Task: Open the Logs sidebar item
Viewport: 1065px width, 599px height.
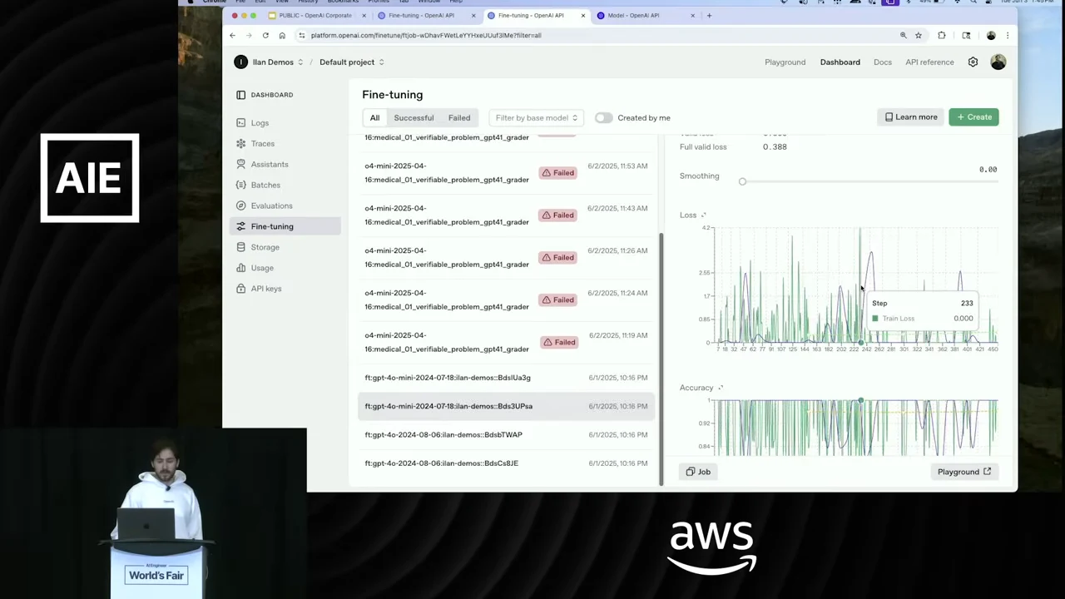Action: pyautogui.click(x=260, y=123)
